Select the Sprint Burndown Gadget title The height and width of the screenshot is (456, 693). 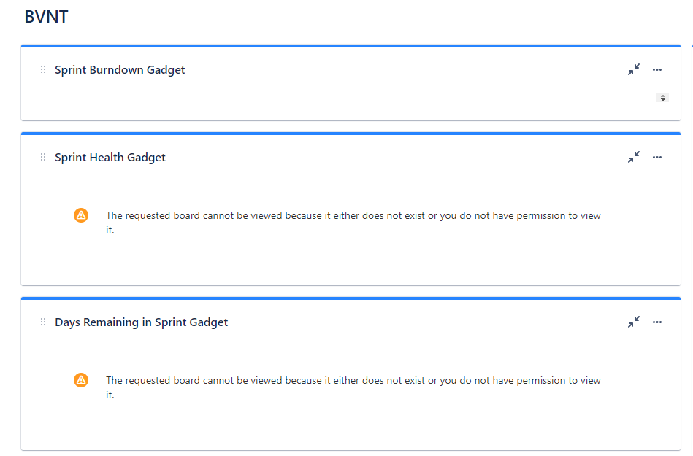pos(120,70)
